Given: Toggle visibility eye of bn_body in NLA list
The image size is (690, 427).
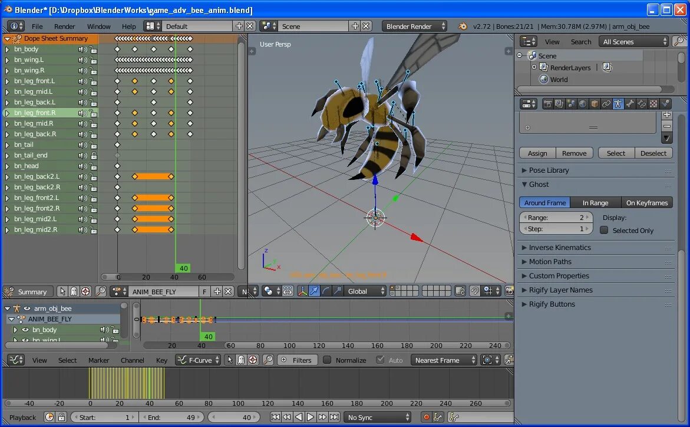Looking at the screenshot, I should coord(25,330).
